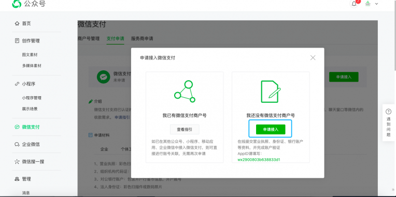Click the document-with-pen icon for new merchant
Viewport: 396px width, 197px height.
[x=271, y=92]
